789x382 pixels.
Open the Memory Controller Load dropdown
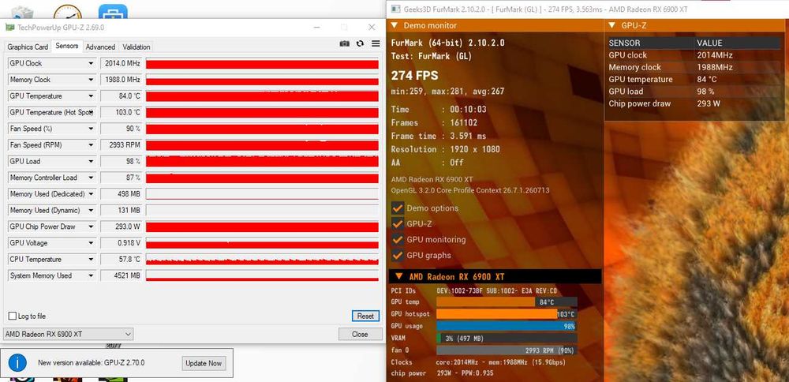(x=91, y=178)
